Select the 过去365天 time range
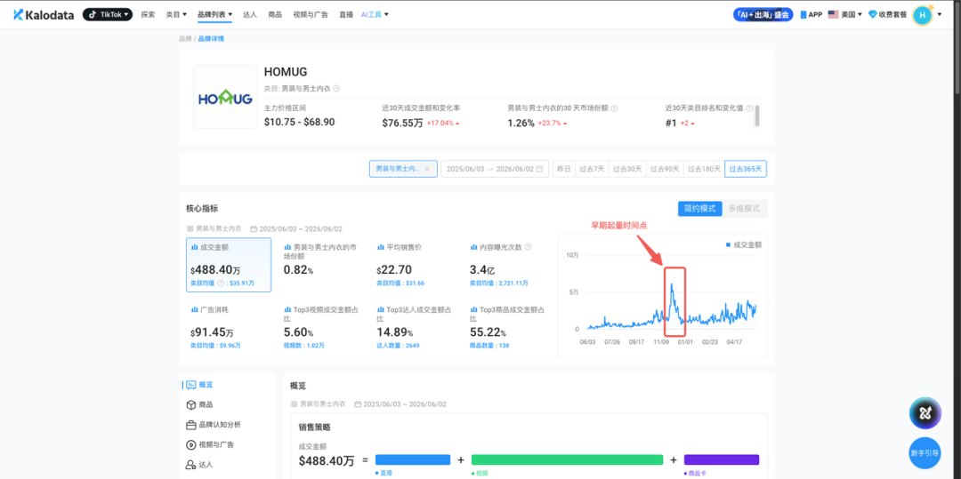The height and width of the screenshot is (479, 961). (x=746, y=169)
